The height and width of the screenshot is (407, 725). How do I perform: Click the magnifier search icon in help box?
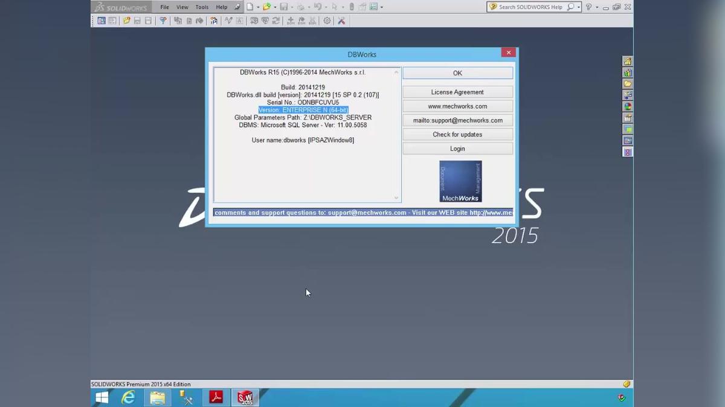pyautogui.click(x=570, y=7)
